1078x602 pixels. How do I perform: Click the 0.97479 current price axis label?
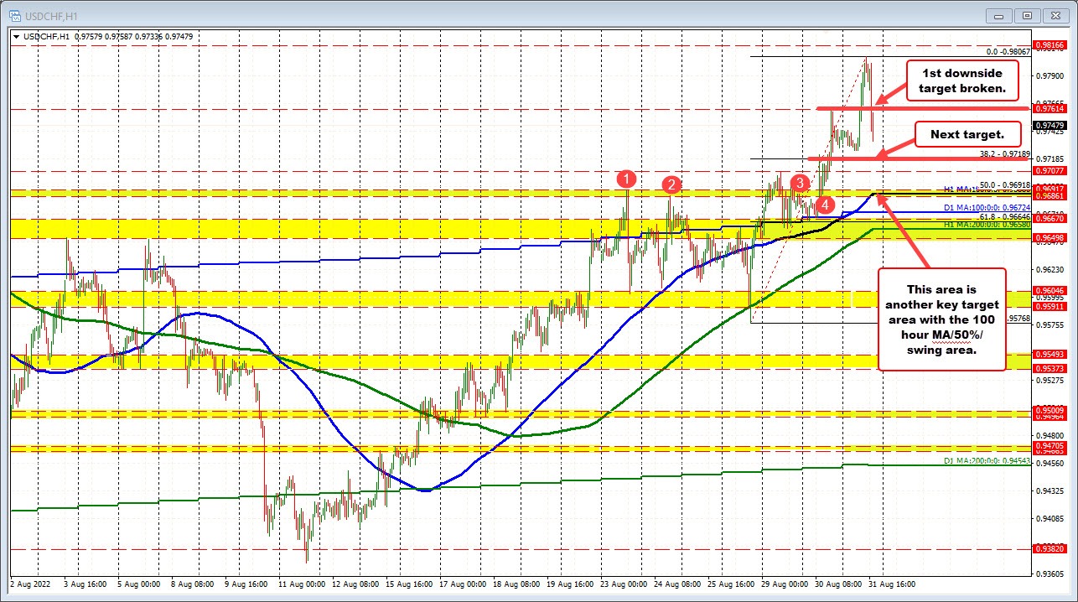[1050, 127]
